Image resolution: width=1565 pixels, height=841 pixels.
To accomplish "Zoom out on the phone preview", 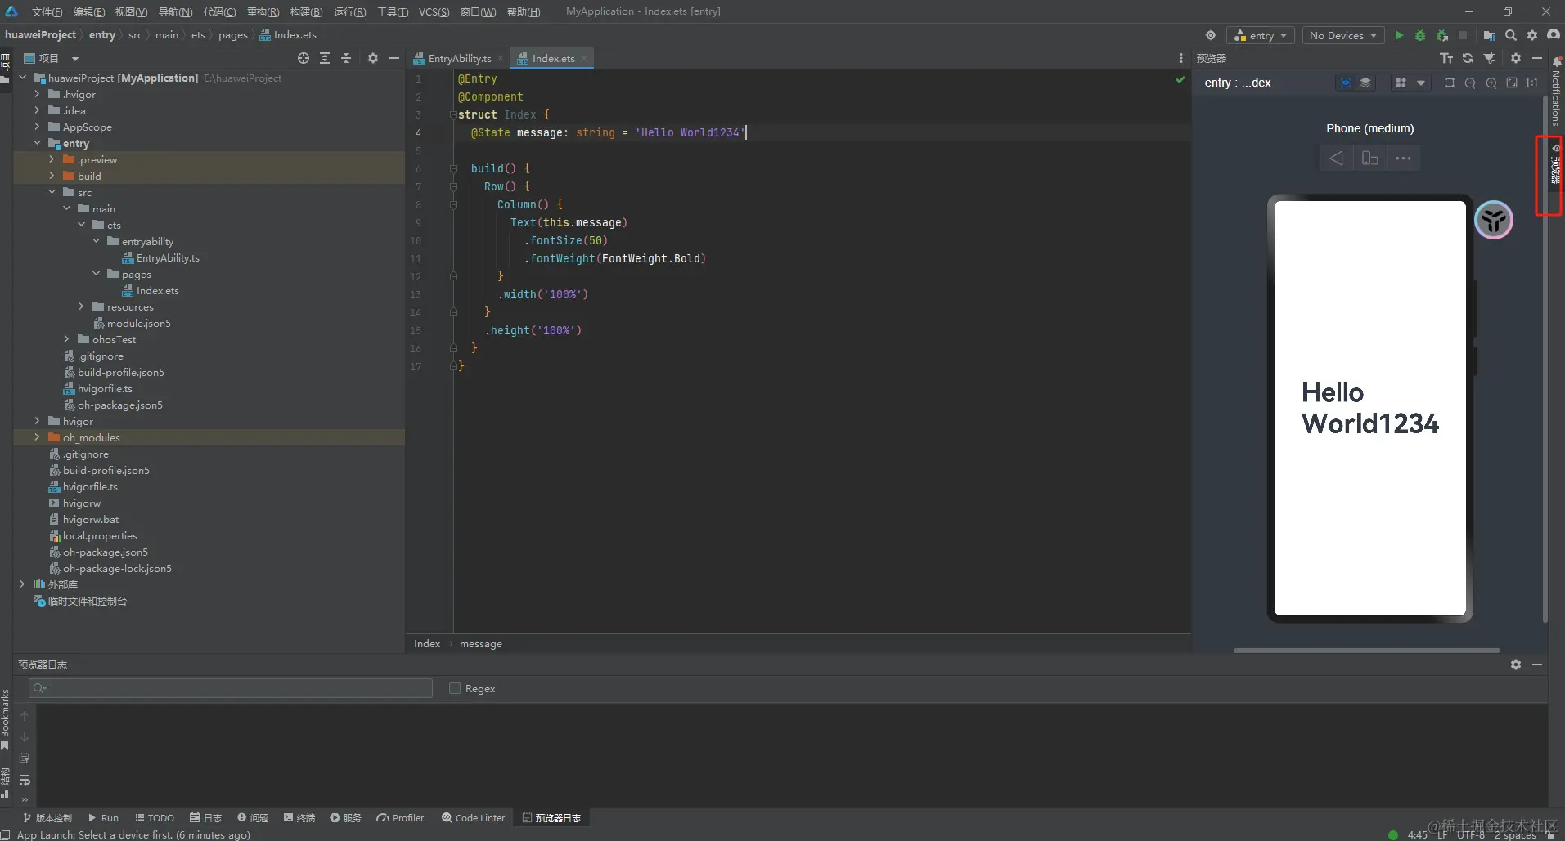I will (x=1470, y=83).
